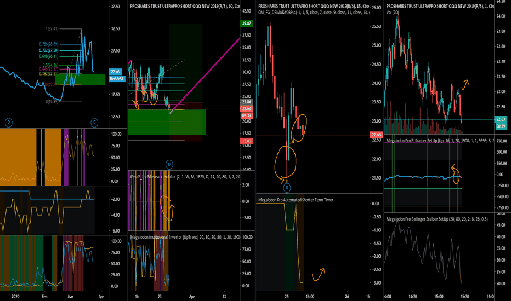Click the grey 23.84 price label
This screenshot has width=511, height=301.
246,102
